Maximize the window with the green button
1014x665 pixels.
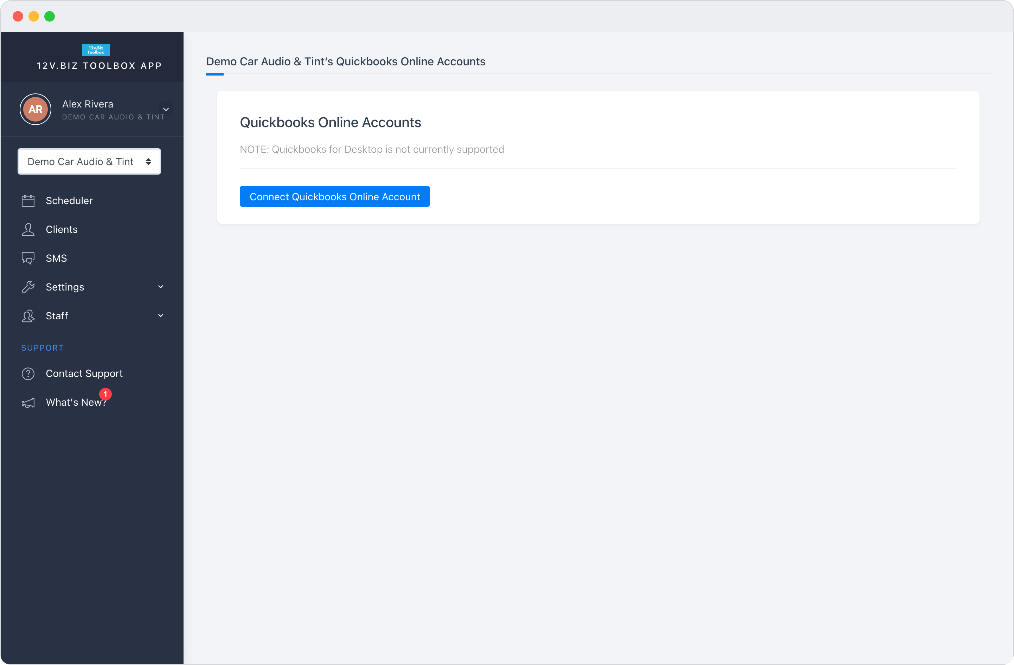pyautogui.click(x=50, y=16)
